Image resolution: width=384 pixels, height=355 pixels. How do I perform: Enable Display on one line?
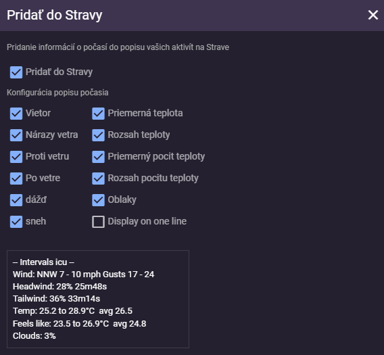[x=98, y=222]
